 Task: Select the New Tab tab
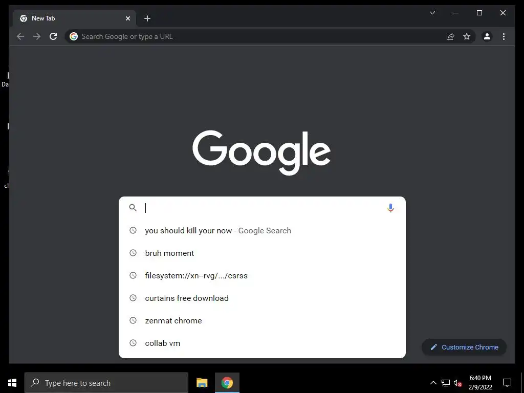(x=75, y=18)
